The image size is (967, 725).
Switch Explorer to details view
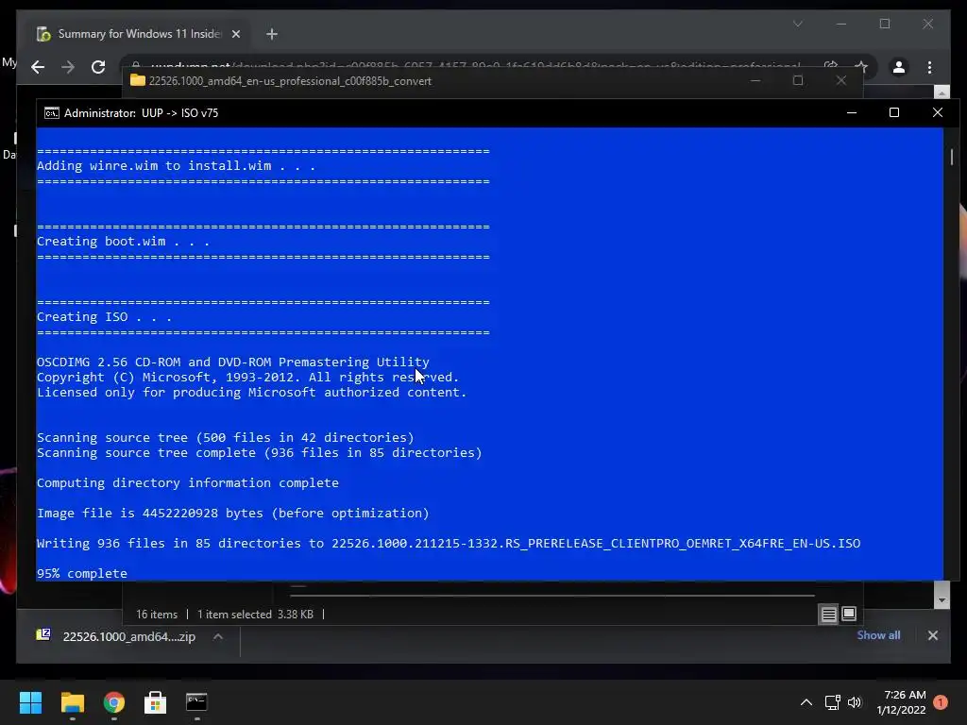click(x=828, y=614)
